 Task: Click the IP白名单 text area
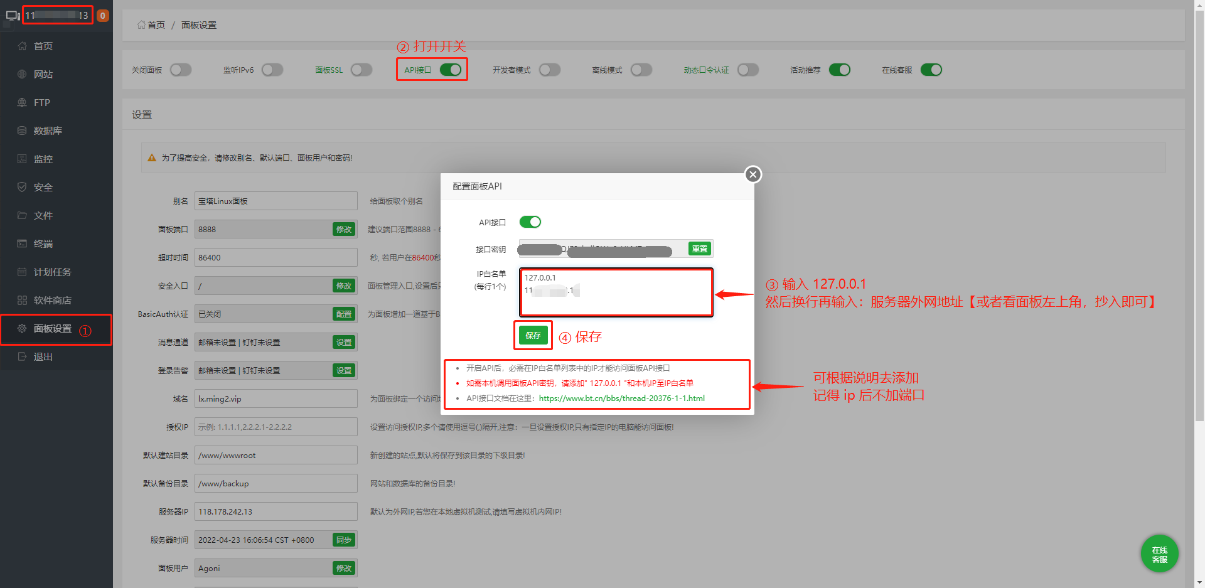click(x=616, y=292)
